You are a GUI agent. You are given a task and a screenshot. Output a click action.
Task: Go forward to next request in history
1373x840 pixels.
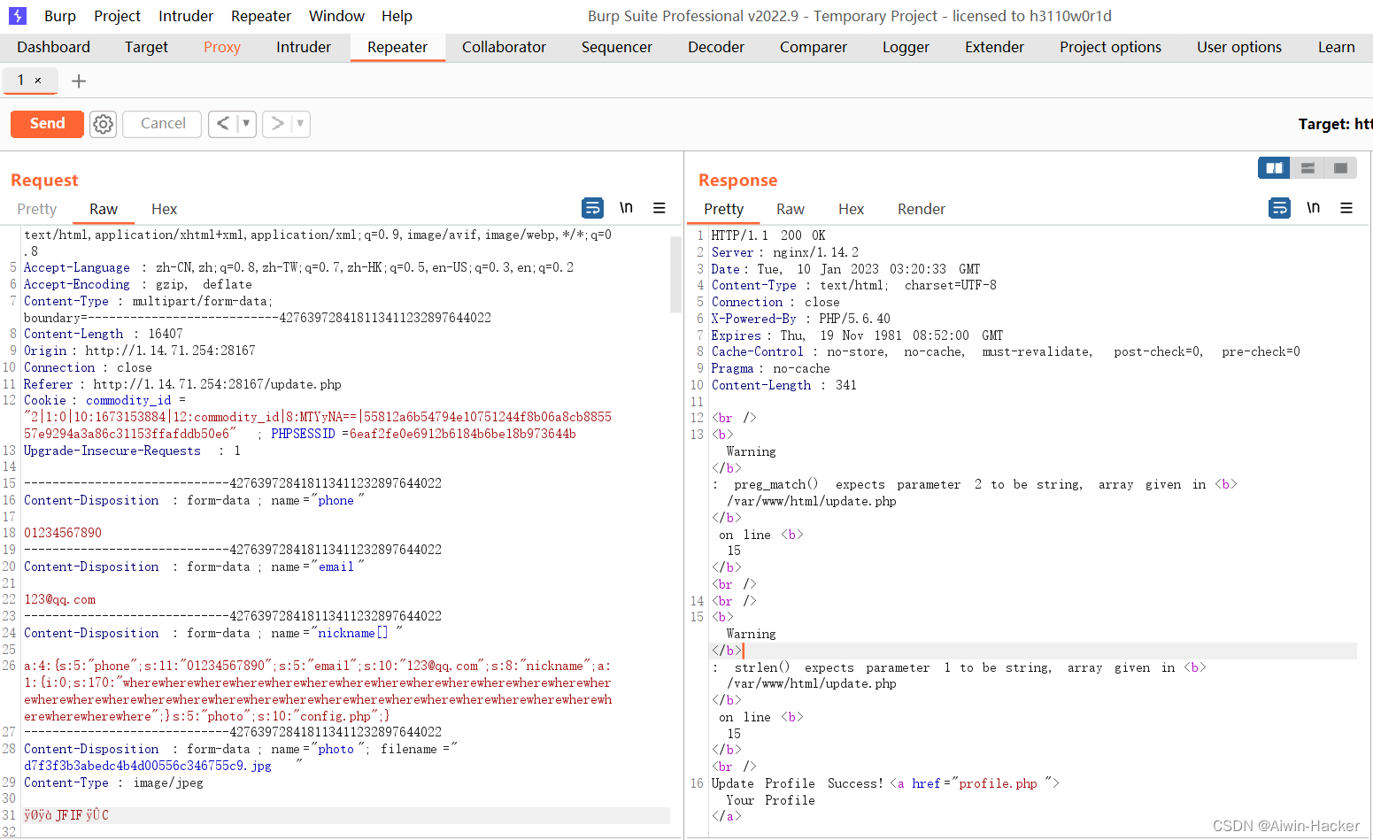click(277, 124)
